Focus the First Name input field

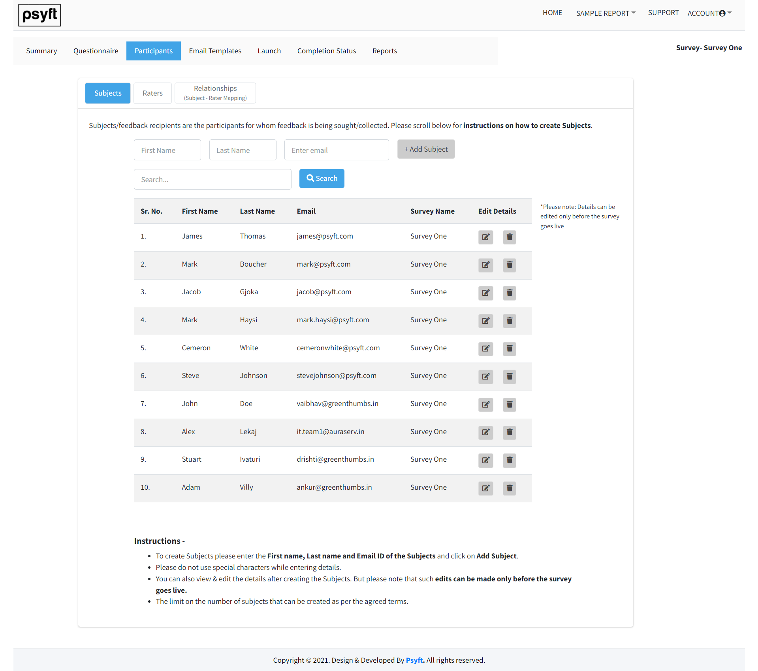click(167, 150)
